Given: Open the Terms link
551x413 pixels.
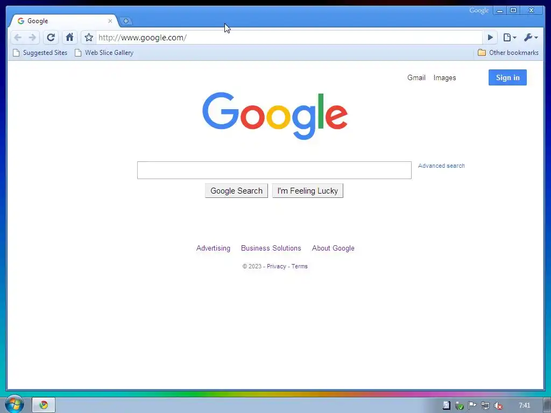Looking at the screenshot, I should [x=299, y=267].
